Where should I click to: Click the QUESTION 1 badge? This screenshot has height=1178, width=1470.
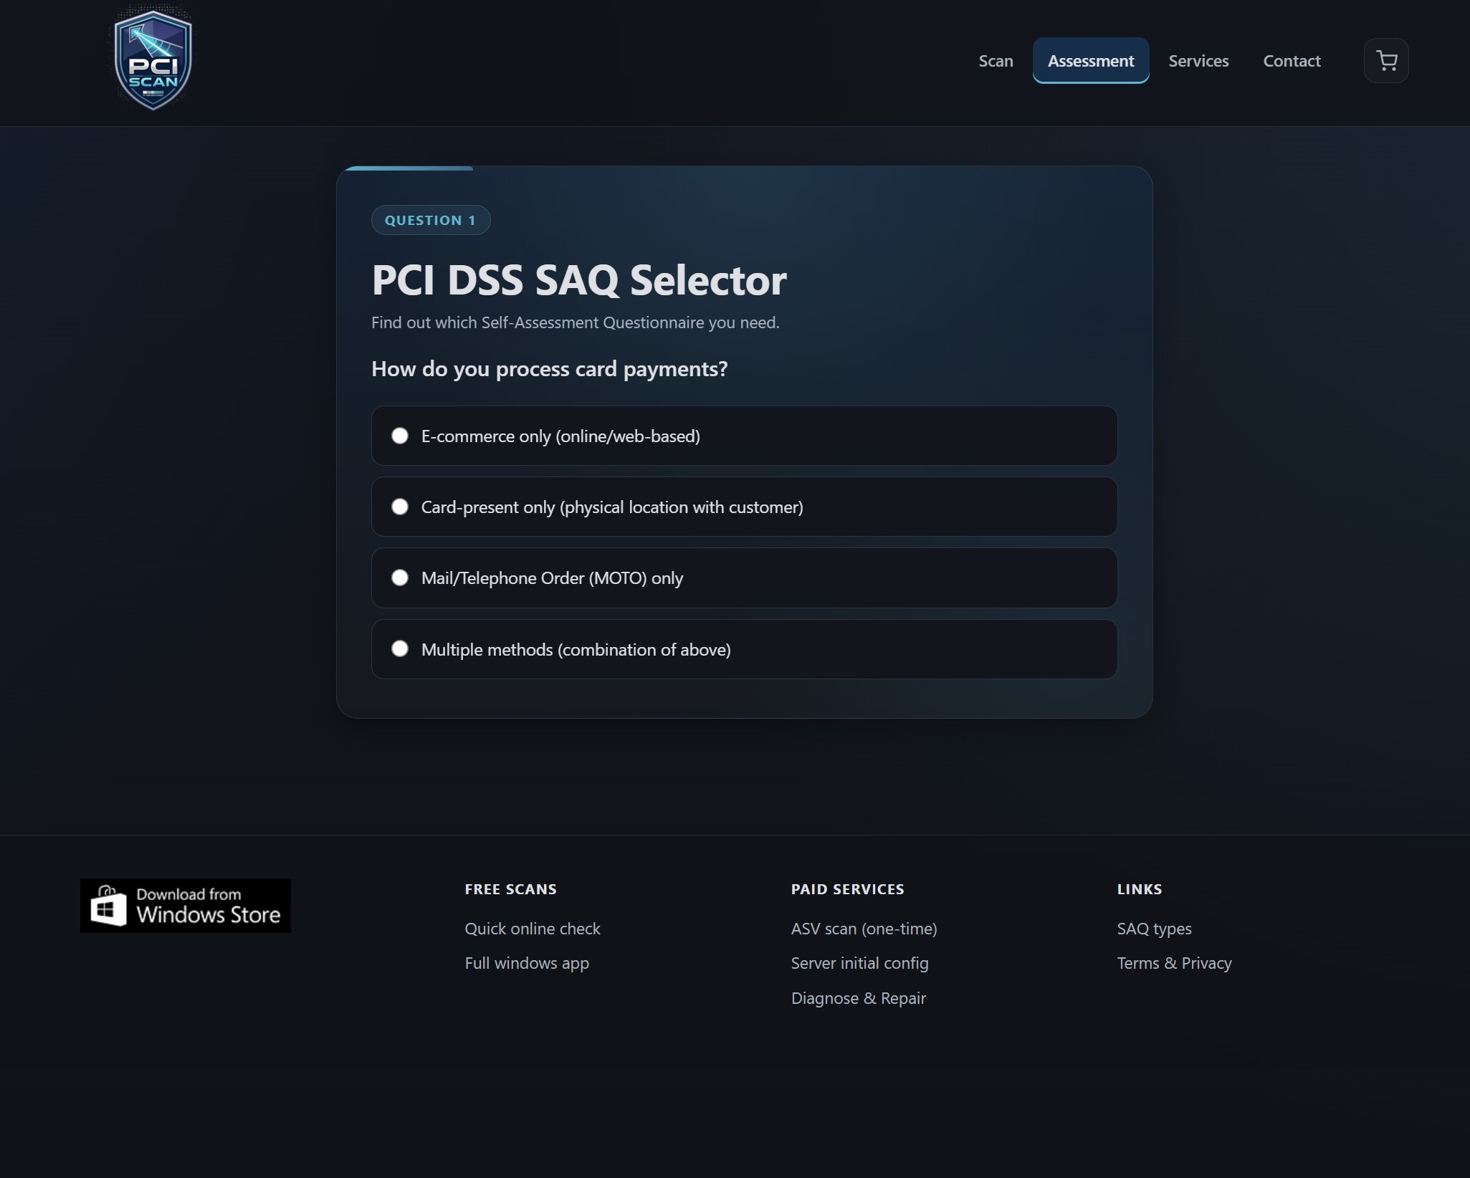tap(430, 220)
